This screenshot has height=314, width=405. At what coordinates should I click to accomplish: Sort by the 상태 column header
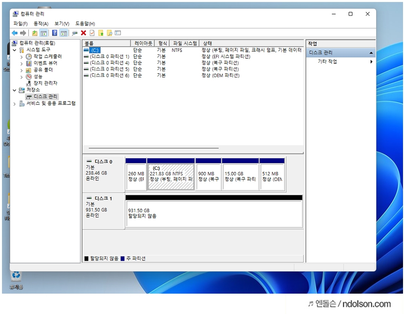[x=251, y=43]
